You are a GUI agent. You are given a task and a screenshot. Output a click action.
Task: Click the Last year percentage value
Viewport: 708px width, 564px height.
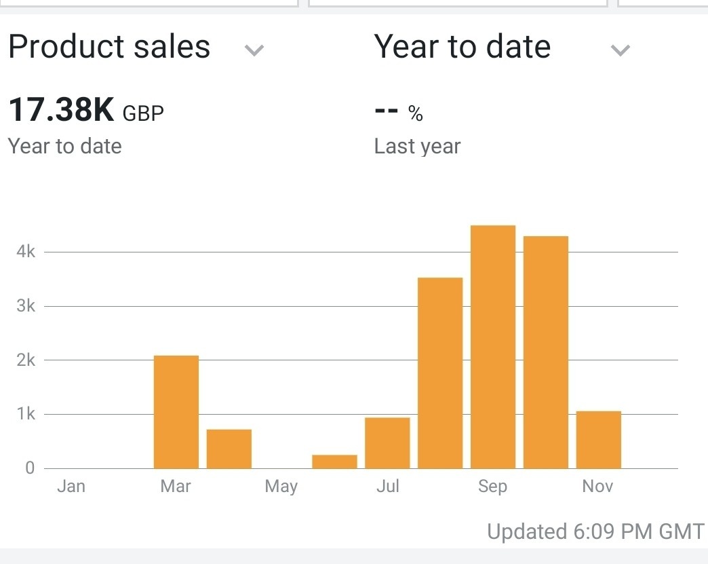click(399, 113)
